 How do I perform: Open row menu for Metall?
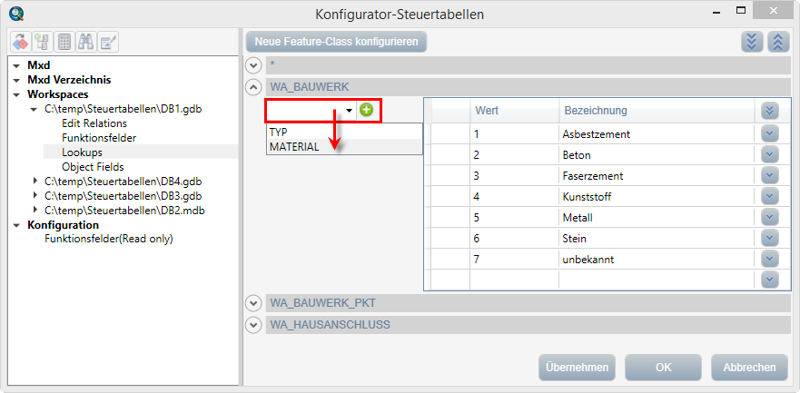pyautogui.click(x=770, y=218)
